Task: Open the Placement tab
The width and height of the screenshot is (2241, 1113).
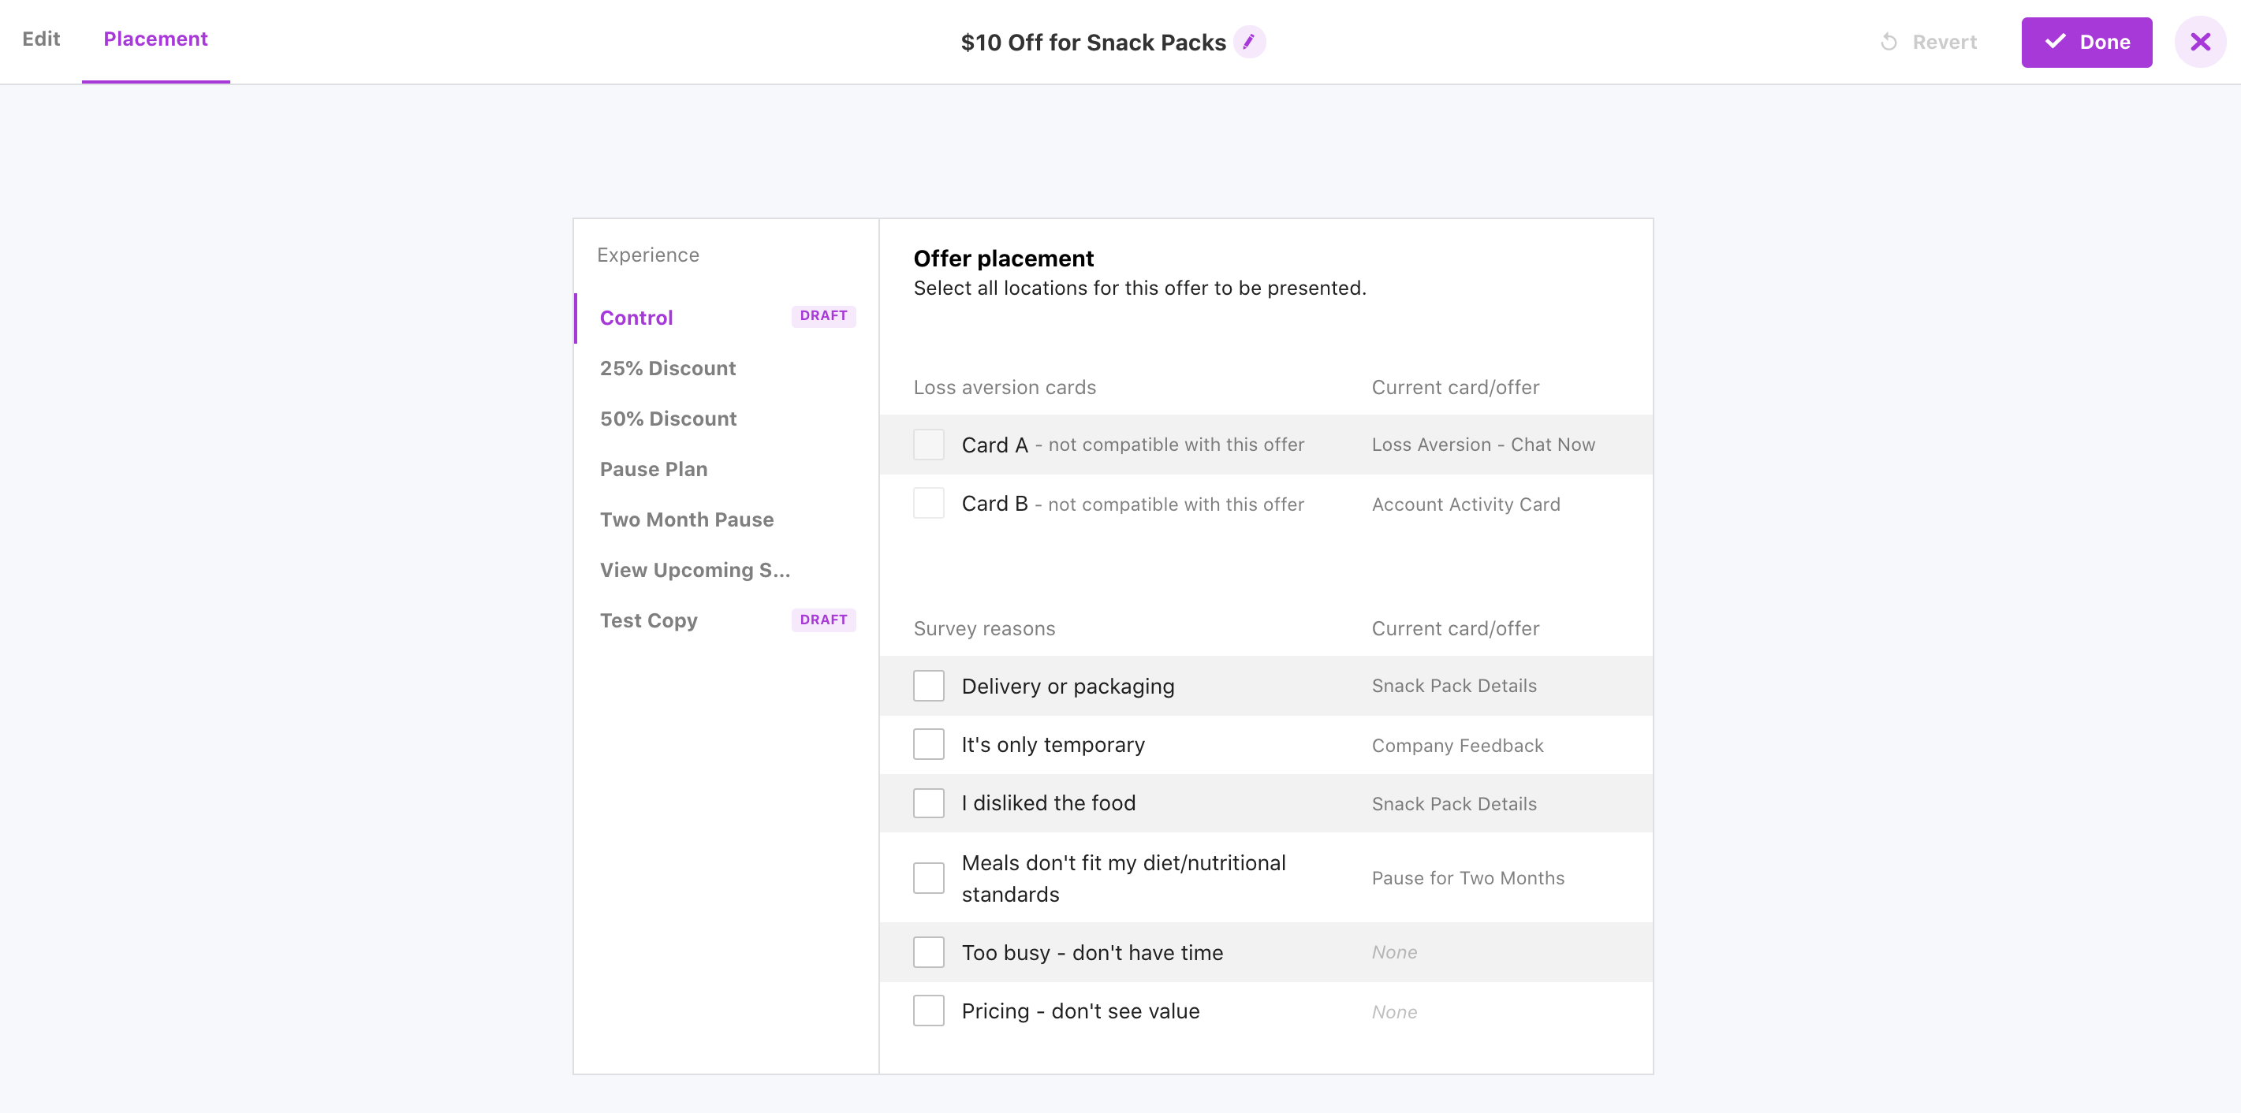Action: pyautogui.click(x=155, y=39)
